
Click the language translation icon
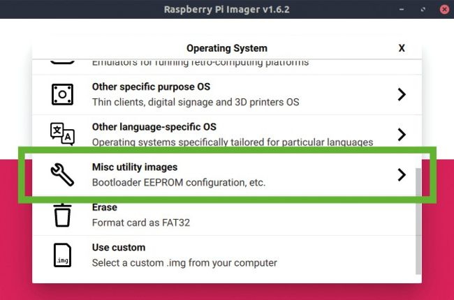coord(62,134)
